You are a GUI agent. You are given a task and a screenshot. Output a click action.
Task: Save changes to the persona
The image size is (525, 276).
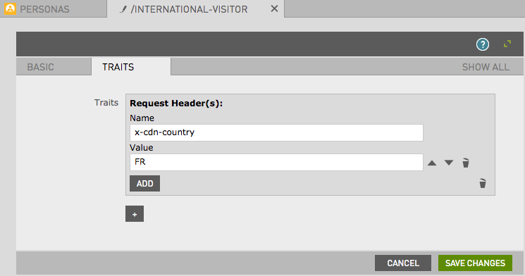(x=475, y=263)
